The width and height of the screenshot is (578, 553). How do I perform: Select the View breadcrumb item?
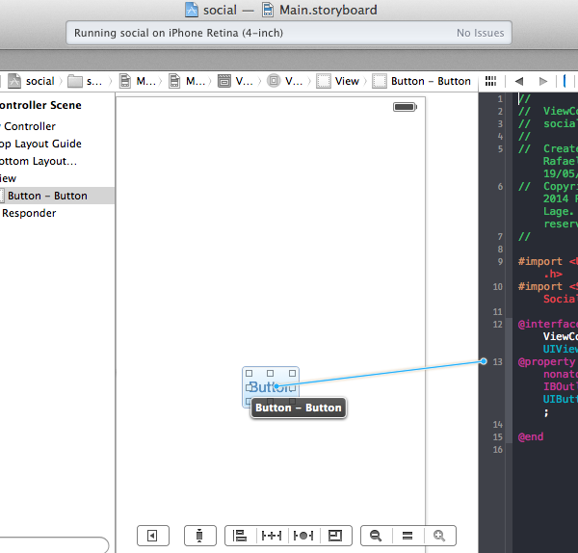[x=338, y=81]
